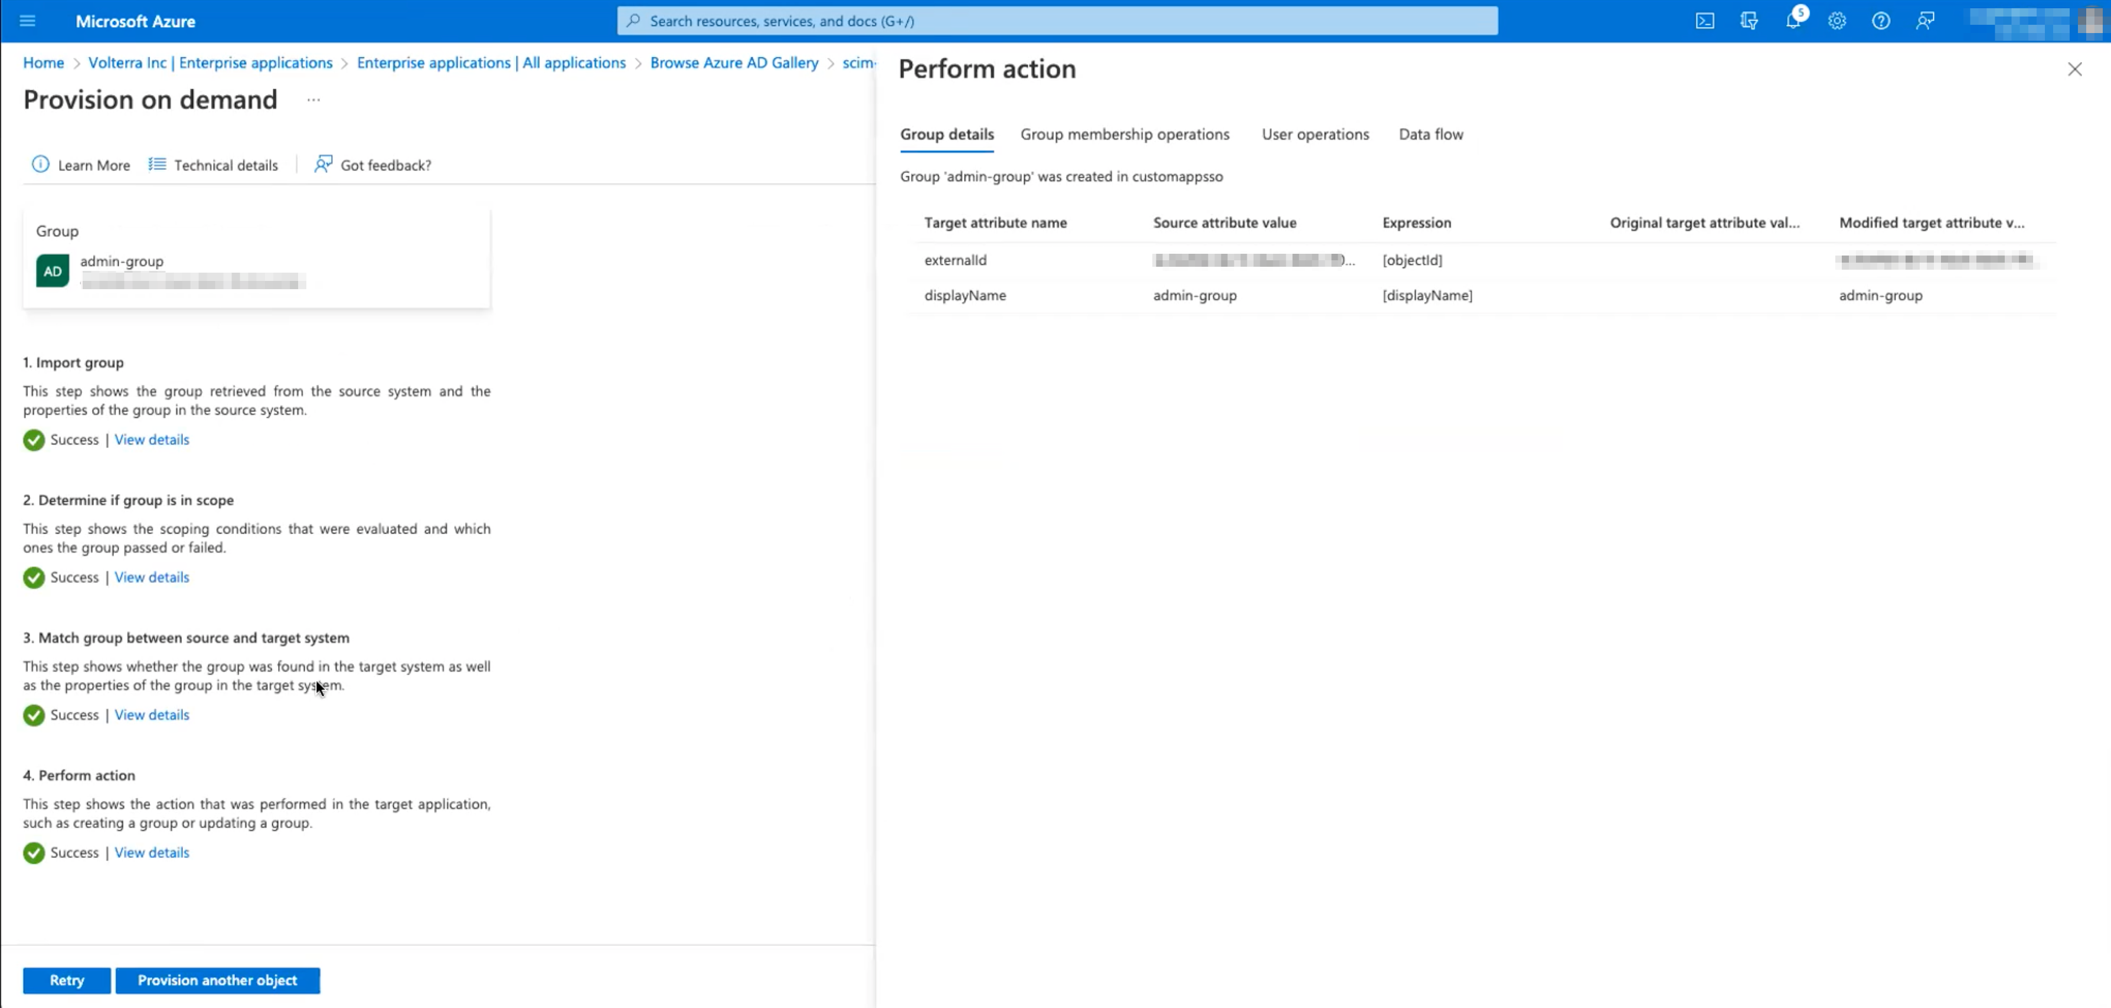Click the Provision another object button
The height and width of the screenshot is (1008, 2111).
[217, 980]
